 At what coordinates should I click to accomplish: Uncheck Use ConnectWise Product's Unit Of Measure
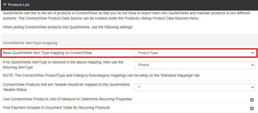pos(252,100)
